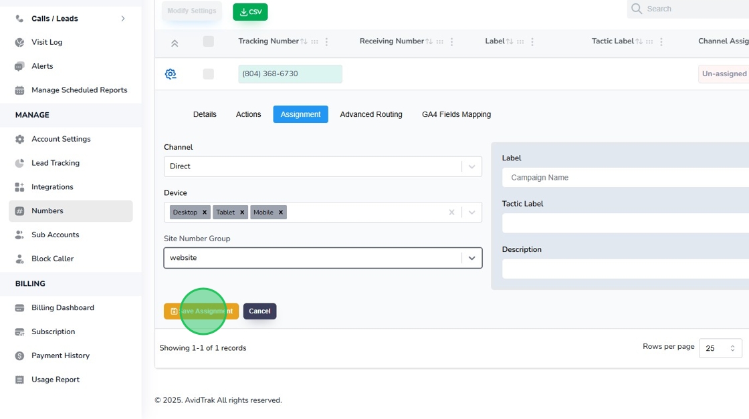
Task: Click the Subscription icon
Action: coord(19,331)
